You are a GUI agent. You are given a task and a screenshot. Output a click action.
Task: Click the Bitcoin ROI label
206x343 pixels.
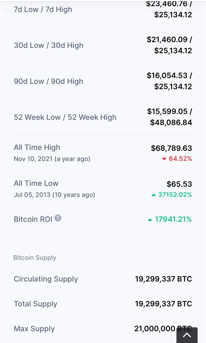[x=33, y=219]
